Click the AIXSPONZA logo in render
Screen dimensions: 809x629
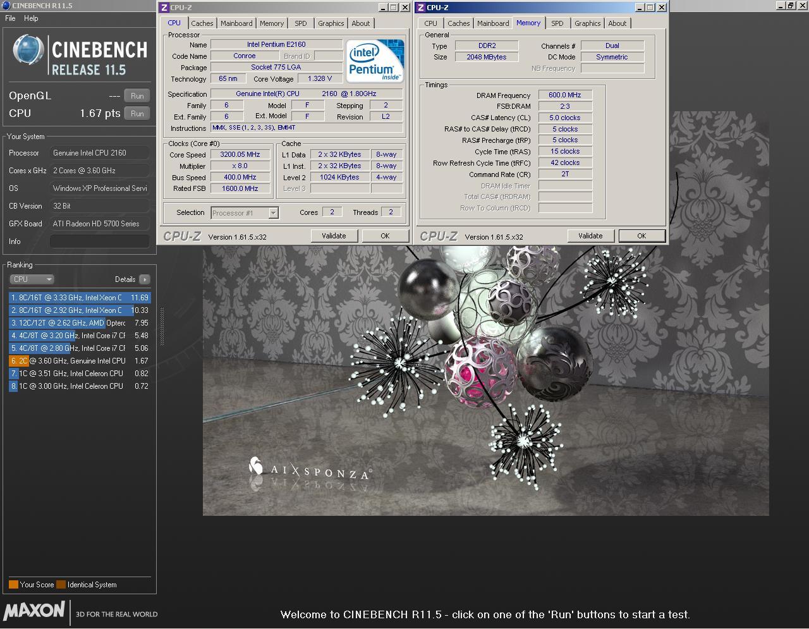(x=310, y=471)
